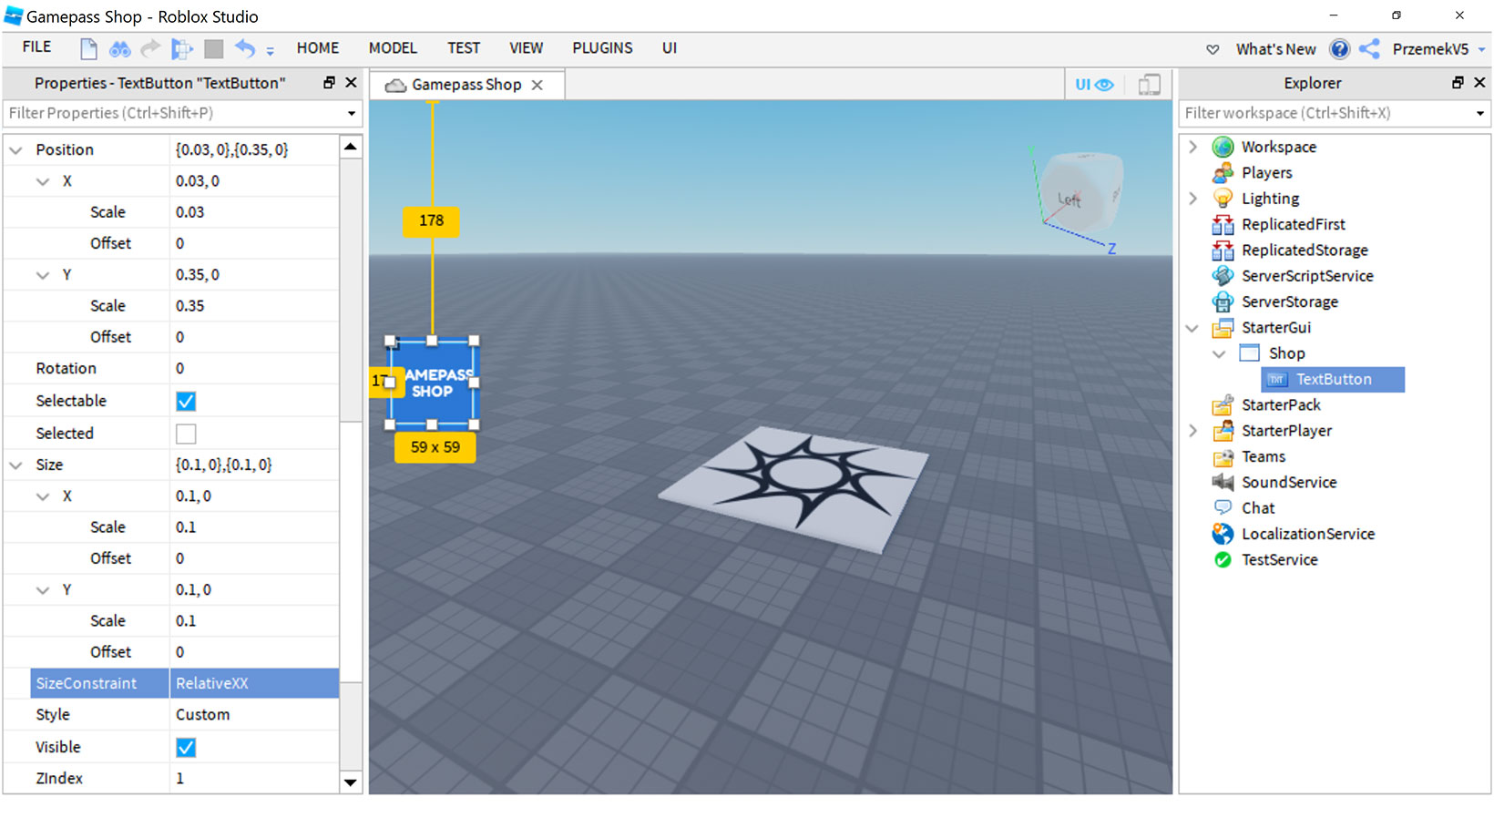Click the device emulator icon in viewport
This screenshot has width=1494, height=838.
click(x=1150, y=85)
